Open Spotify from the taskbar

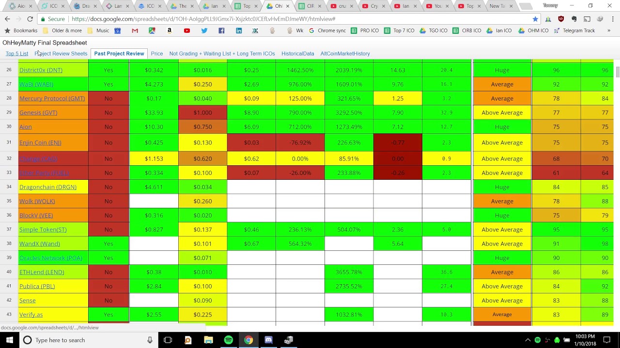[228, 340]
